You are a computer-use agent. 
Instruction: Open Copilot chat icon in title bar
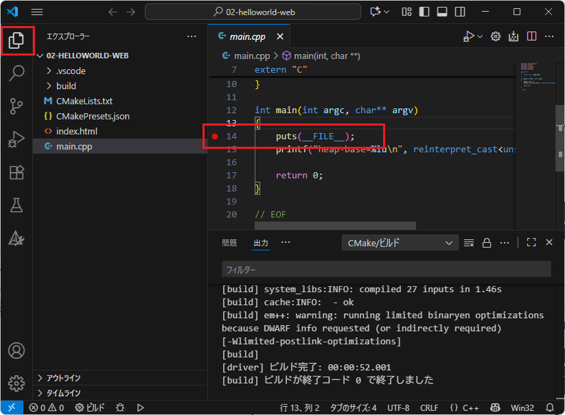point(375,12)
